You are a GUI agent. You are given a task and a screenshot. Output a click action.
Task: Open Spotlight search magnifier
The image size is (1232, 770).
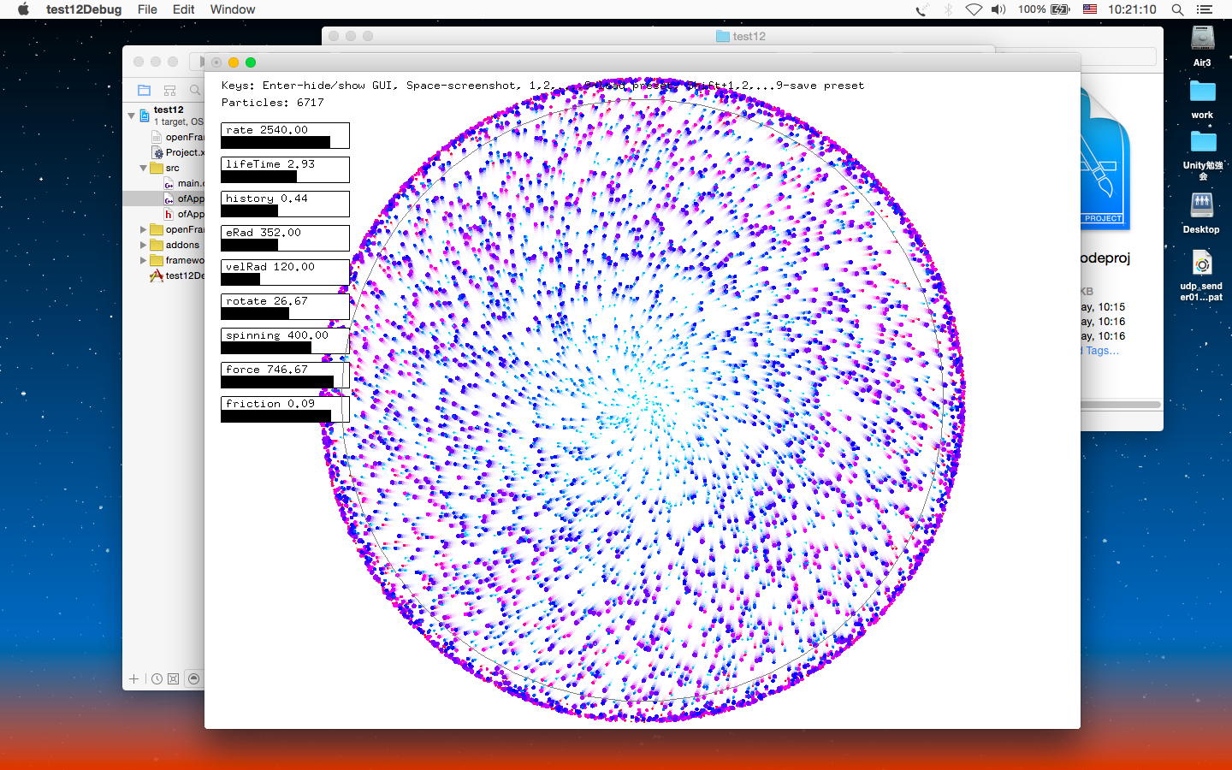pyautogui.click(x=1177, y=9)
